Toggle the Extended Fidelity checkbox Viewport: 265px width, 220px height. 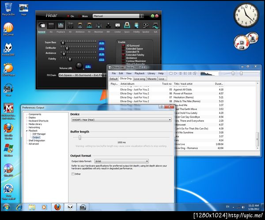pyautogui.click(x=123, y=55)
